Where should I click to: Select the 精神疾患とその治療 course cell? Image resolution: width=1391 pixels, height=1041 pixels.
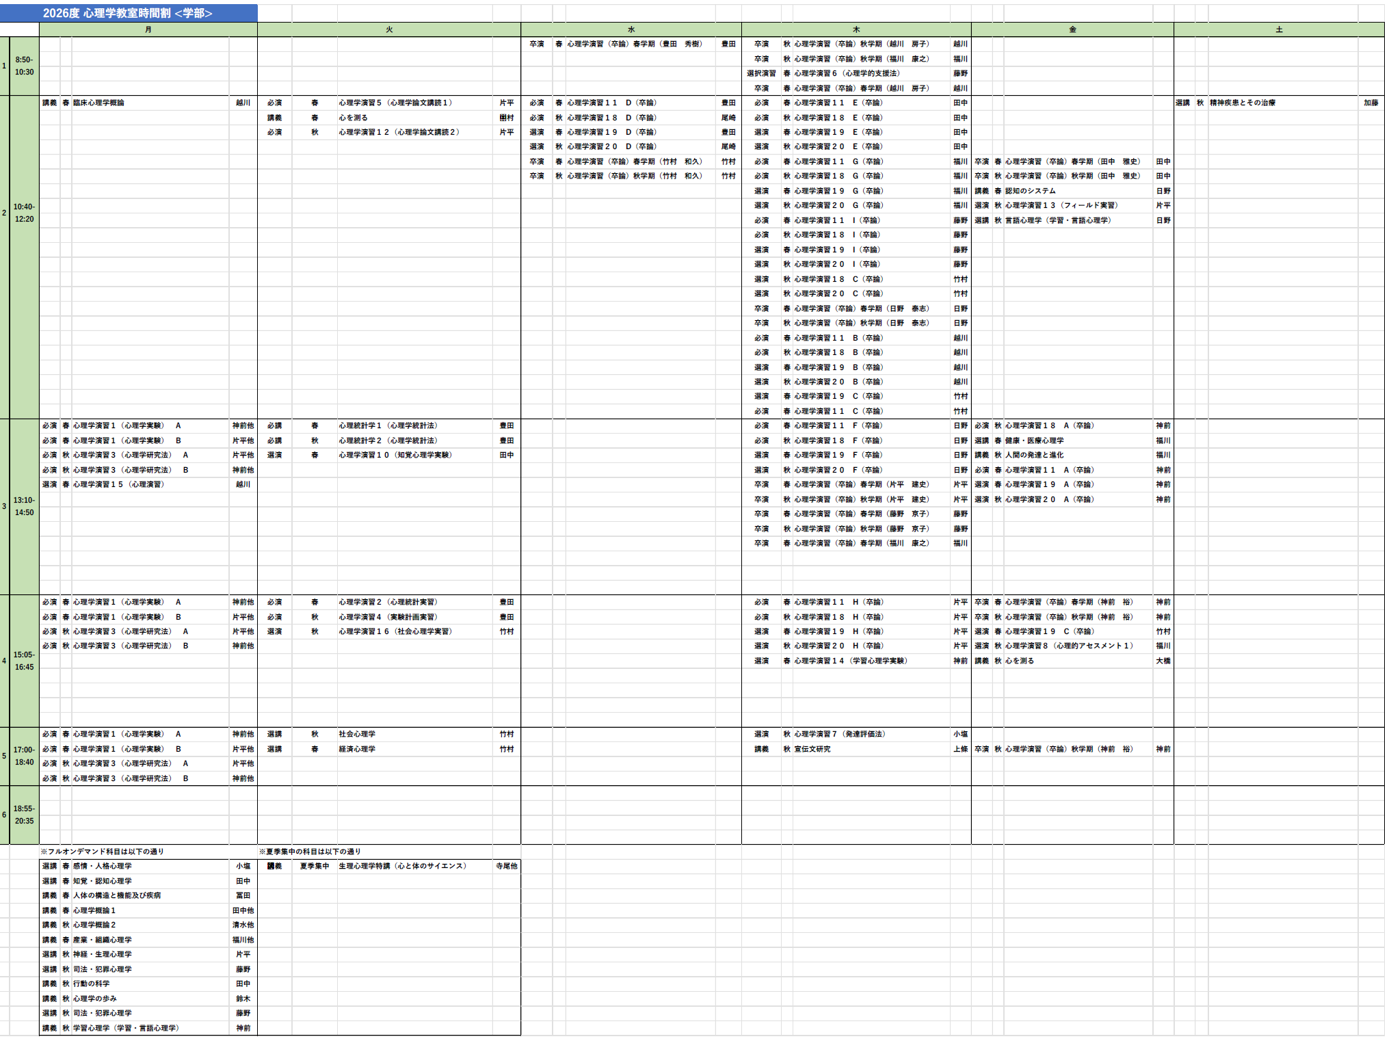pyautogui.click(x=1242, y=103)
